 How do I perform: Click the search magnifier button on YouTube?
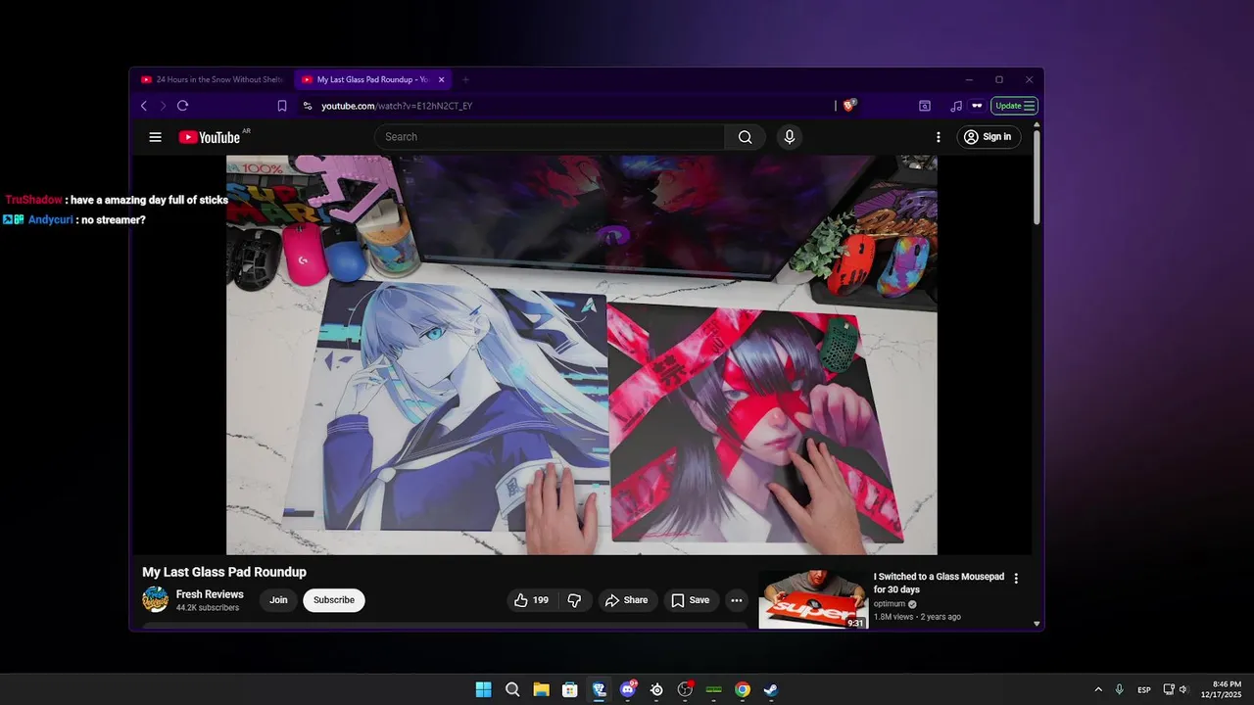pos(746,137)
